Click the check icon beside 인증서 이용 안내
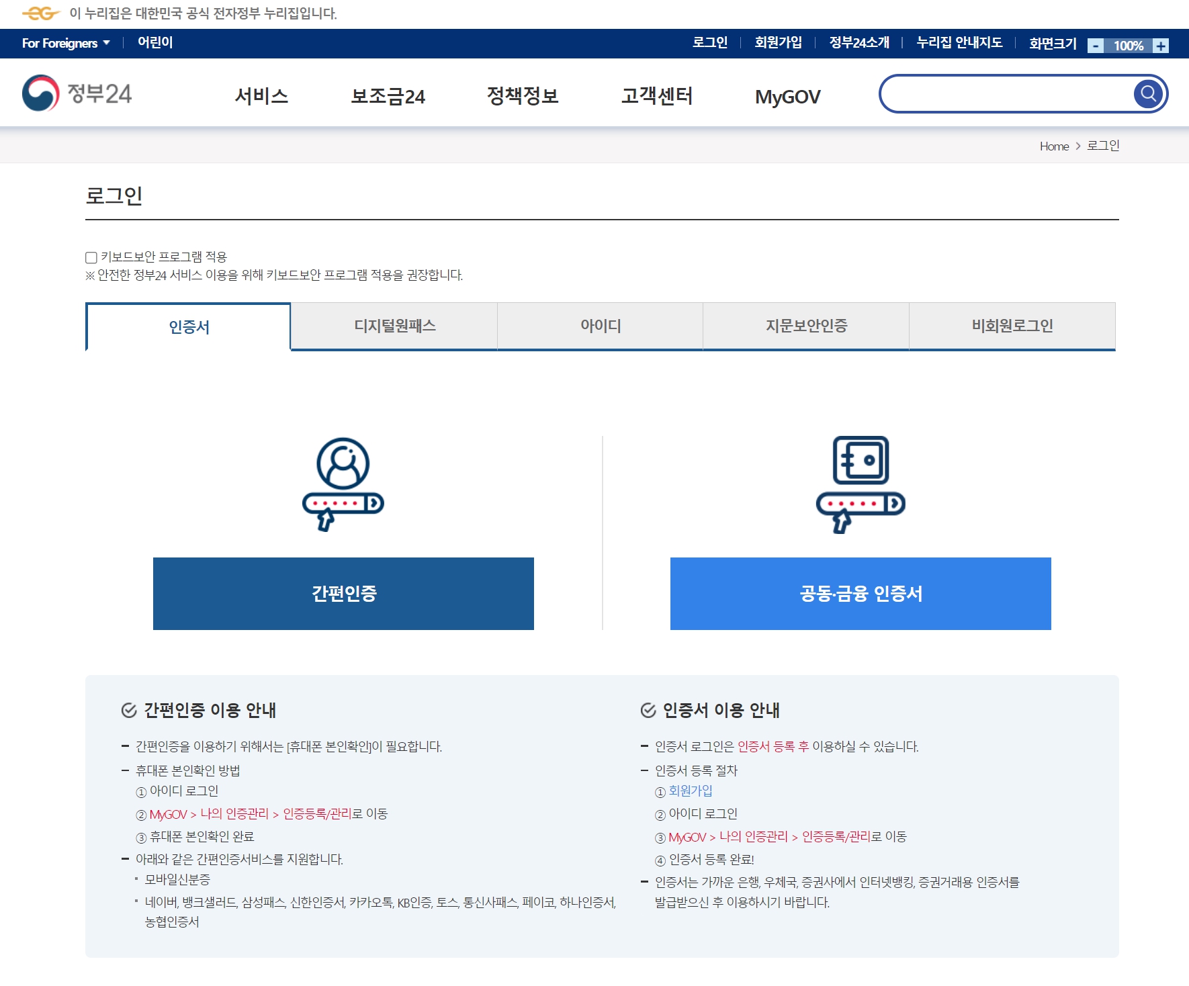 [x=648, y=710]
